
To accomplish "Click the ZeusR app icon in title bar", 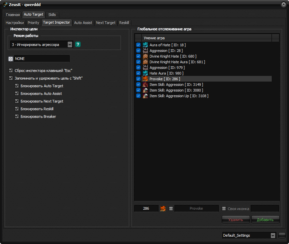I will tap(5, 5).
